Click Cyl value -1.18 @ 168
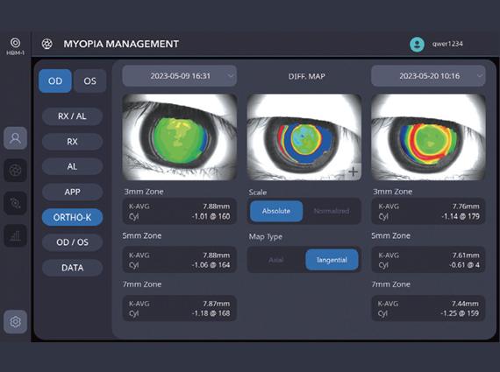This screenshot has height=372, width=500. [x=211, y=313]
